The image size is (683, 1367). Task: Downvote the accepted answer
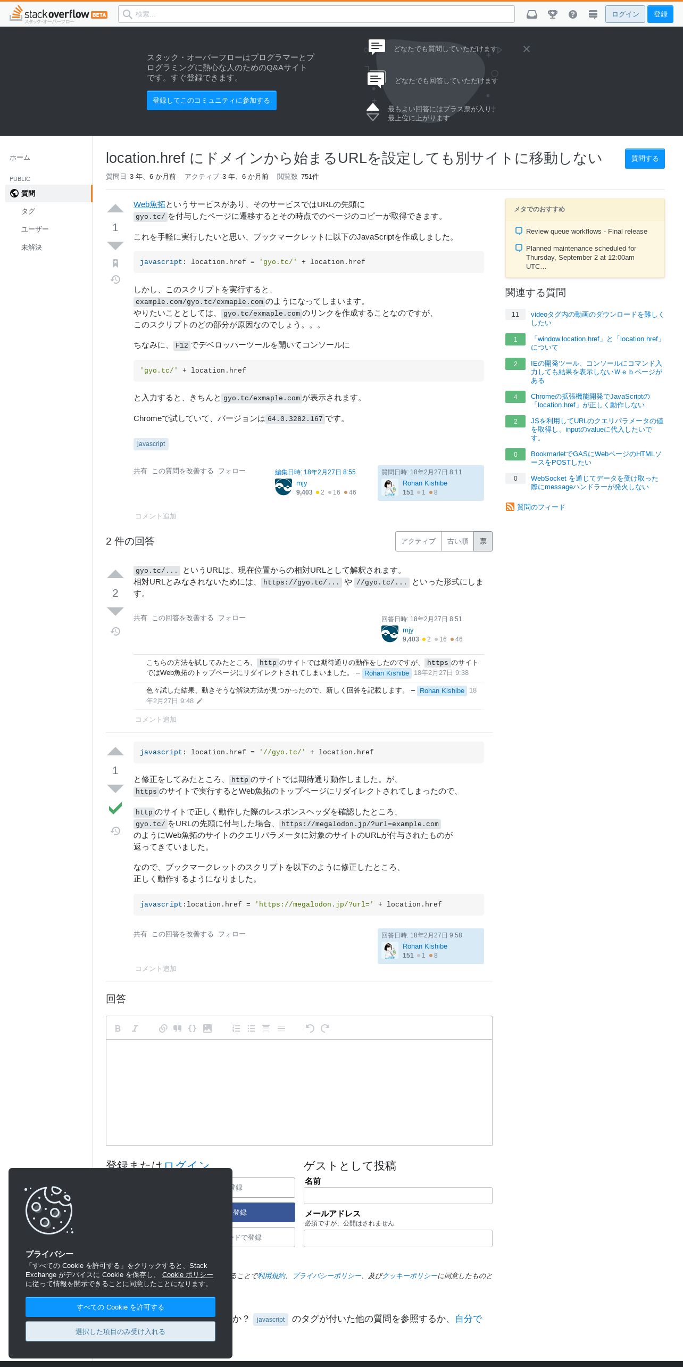click(115, 788)
